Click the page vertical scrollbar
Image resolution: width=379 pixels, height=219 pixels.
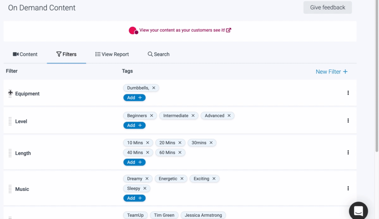point(376,76)
